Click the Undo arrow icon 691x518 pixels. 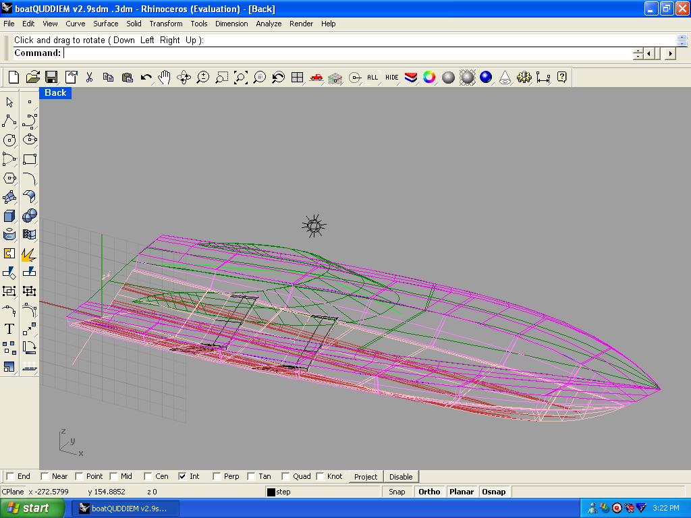pyautogui.click(x=146, y=78)
